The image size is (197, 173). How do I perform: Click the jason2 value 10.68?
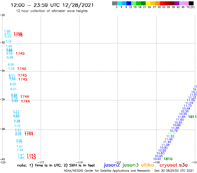coord(177,125)
